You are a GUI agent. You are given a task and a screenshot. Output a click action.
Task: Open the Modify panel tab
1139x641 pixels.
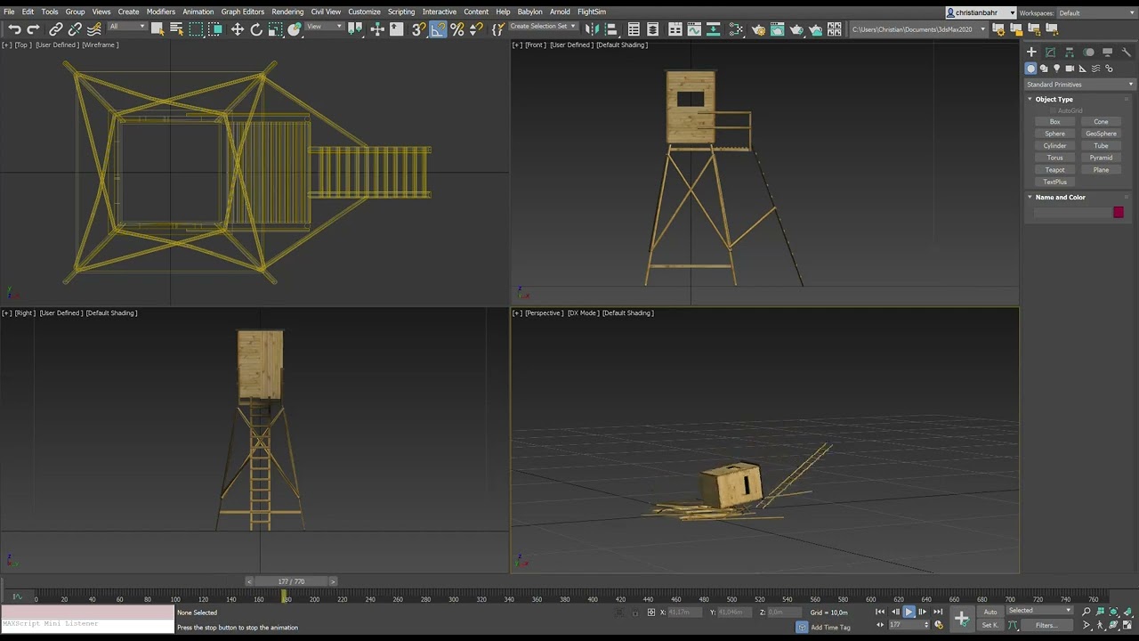click(1050, 53)
